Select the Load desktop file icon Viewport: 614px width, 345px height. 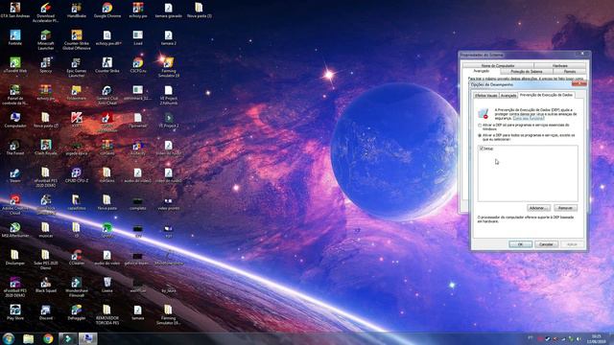pos(138,38)
